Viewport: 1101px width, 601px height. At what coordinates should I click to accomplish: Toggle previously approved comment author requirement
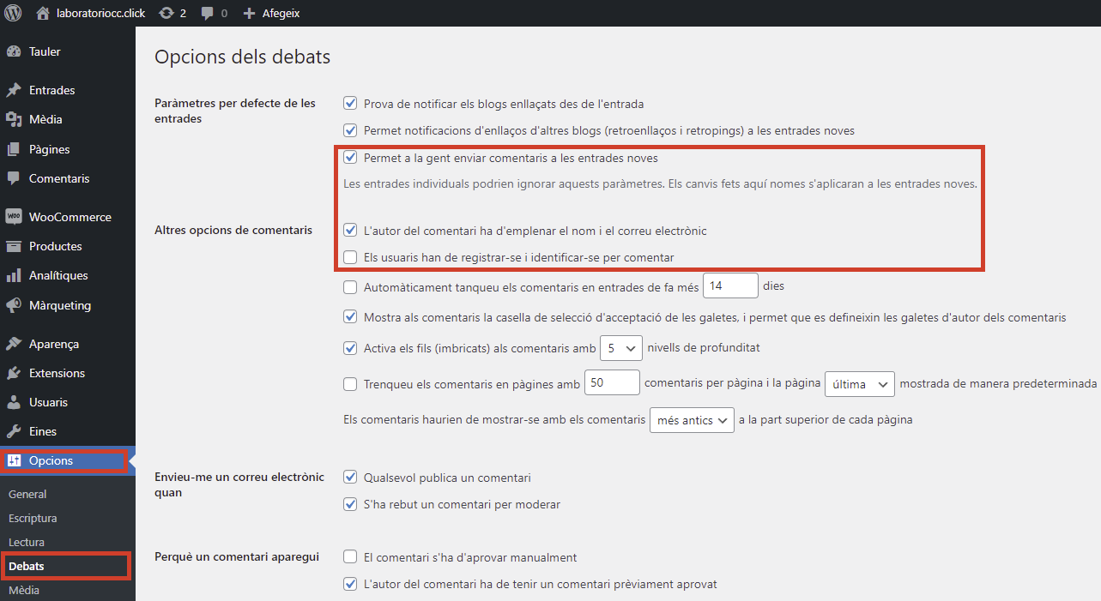(350, 584)
